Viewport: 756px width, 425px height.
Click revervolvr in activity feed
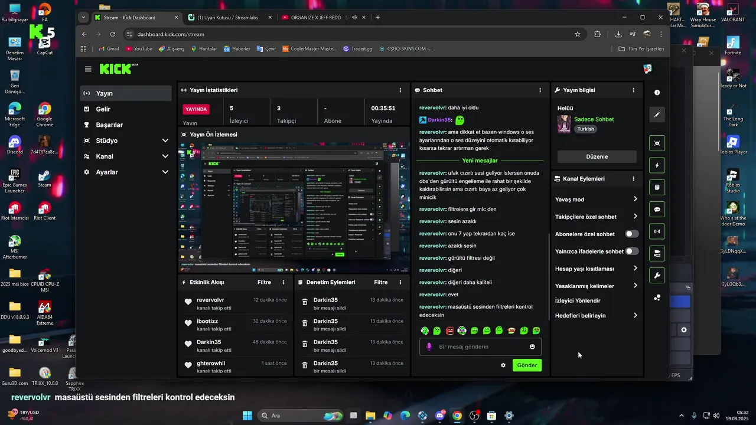(x=210, y=300)
